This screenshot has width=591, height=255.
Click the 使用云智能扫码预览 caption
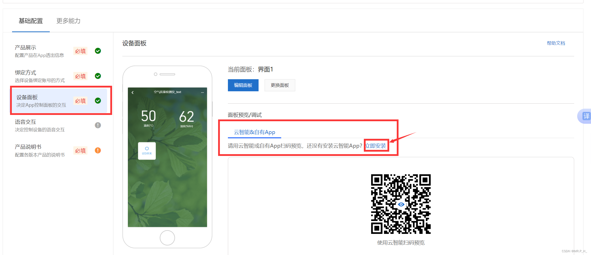(401, 243)
